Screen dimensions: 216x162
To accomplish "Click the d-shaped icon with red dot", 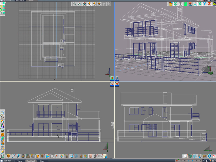I will pyautogui.click(x=96, y=156).
